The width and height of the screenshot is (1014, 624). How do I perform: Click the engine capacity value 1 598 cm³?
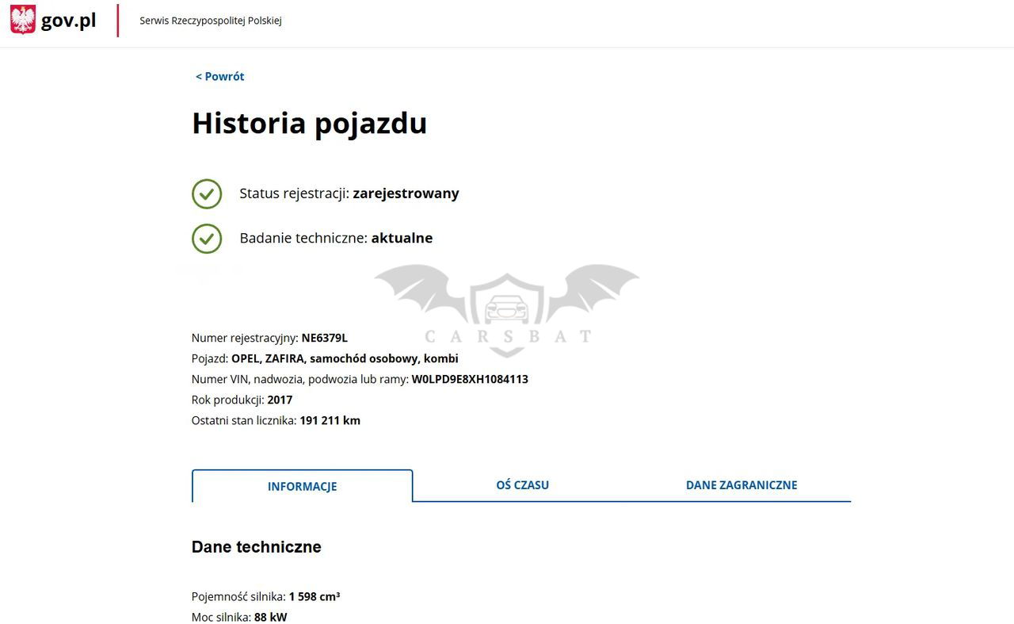coord(314,596)
